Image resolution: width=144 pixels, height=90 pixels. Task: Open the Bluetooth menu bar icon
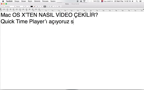(91, 1)
